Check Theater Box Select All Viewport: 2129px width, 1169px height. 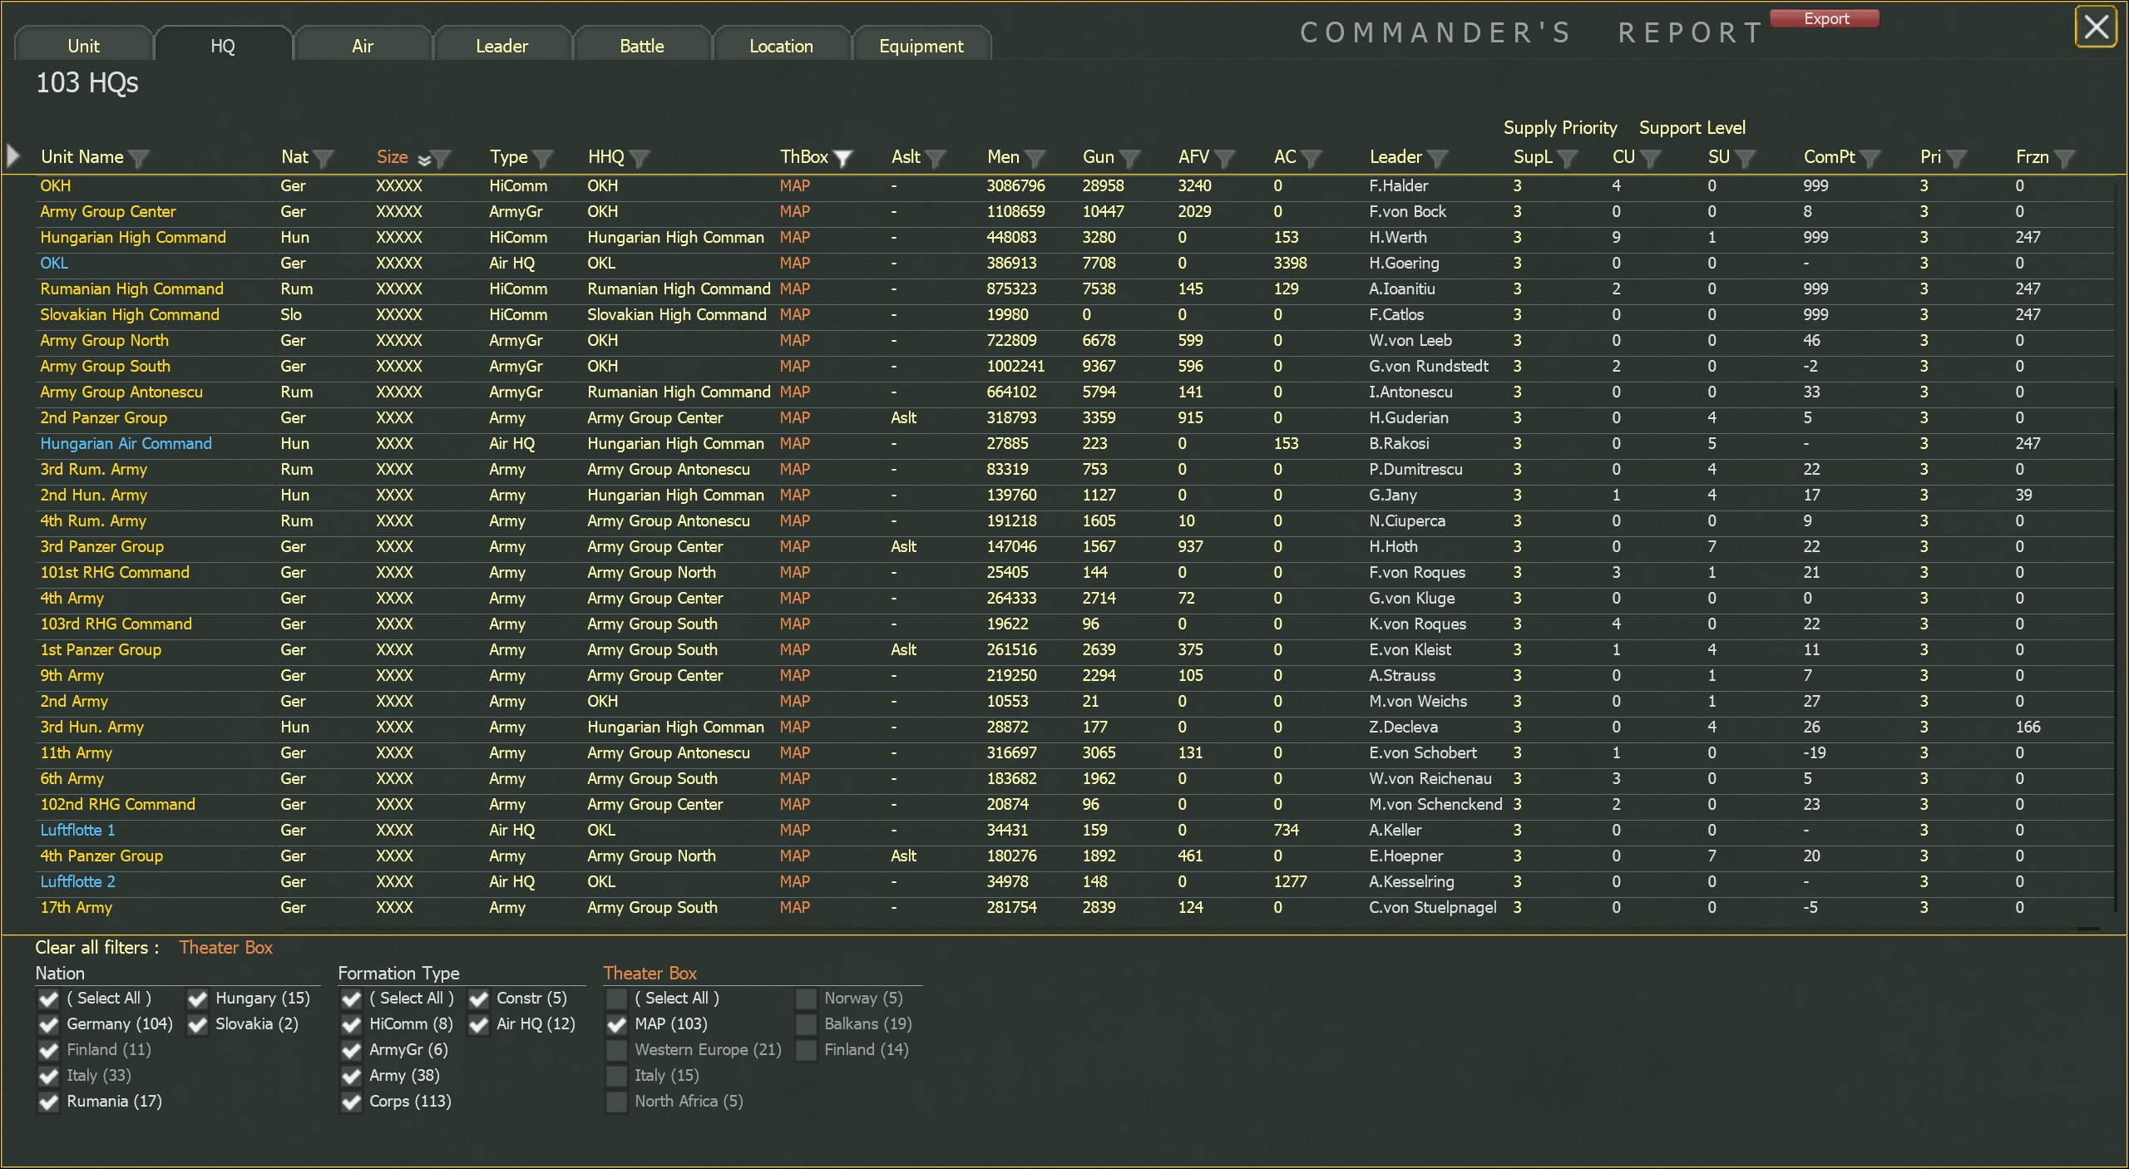click(616, 999)
